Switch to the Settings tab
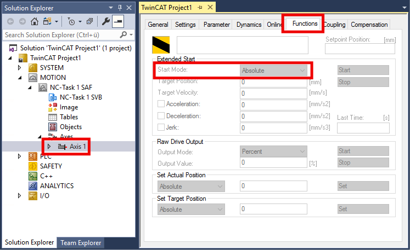This screenshot has height=250, width=410. point(186,25)
